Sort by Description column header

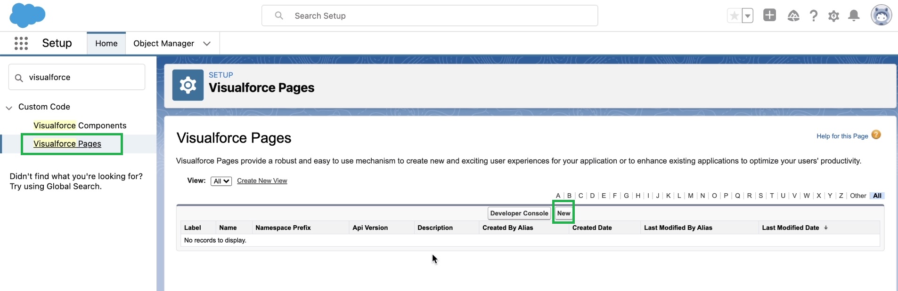point(435,228)
